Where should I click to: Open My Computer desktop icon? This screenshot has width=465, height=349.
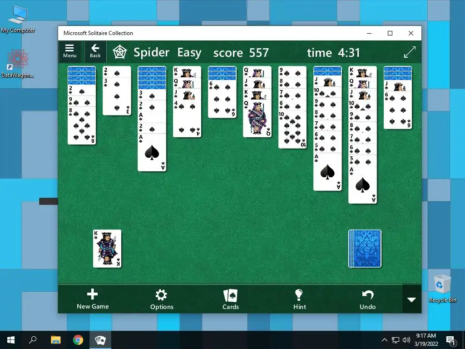18,19
